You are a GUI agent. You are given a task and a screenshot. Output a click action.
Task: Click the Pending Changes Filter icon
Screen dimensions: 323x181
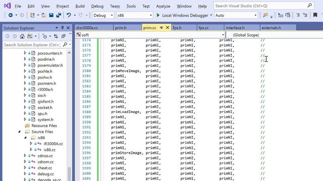pos(45,36)
